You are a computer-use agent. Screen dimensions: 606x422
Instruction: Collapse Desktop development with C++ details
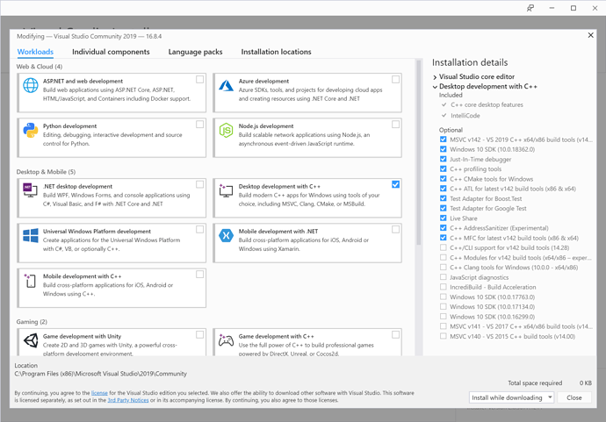[x=435, y=87]
